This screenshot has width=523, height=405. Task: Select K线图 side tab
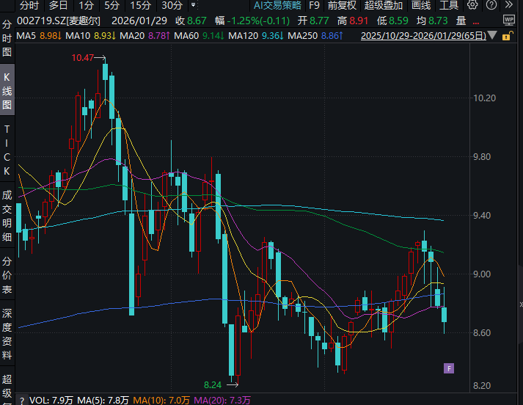click(x=7, y=90)
